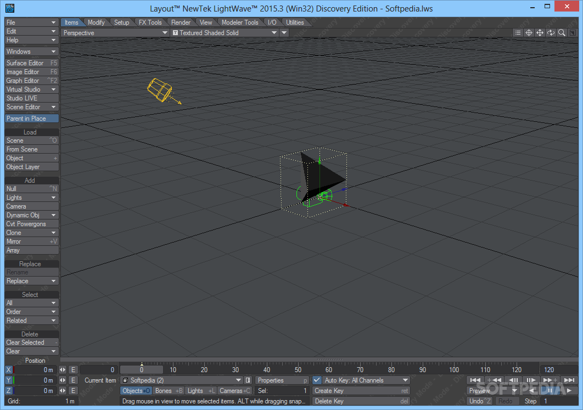Click the Y position arrows icon
This screenshot has height=410, width=583.
[63, 380]
